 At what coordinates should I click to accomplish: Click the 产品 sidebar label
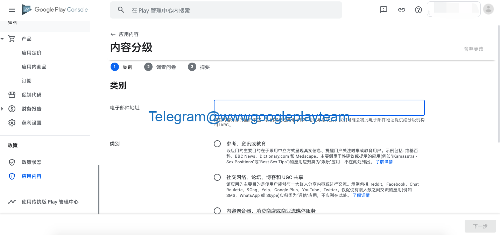click(27, 39)
